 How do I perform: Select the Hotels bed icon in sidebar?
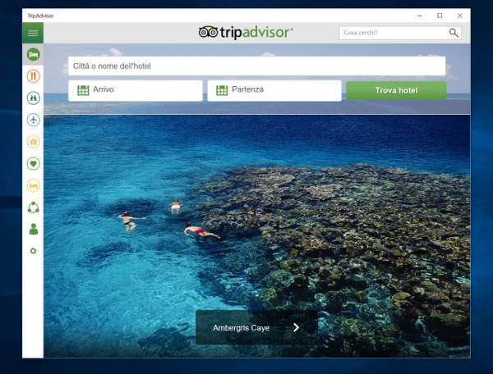point(33,54)
